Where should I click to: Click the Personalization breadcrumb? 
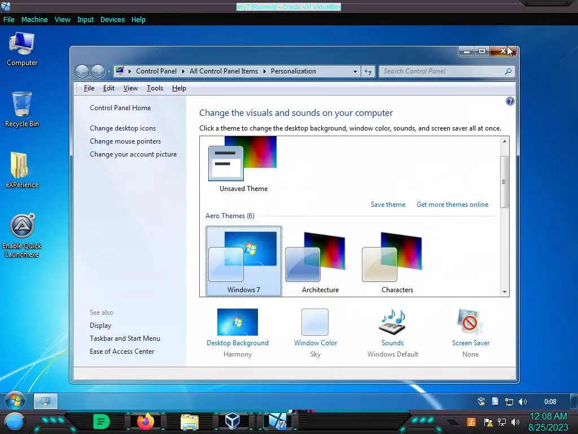point(294,71)
